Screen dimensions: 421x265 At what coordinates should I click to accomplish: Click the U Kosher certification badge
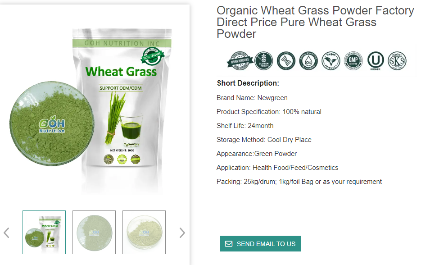376,61
